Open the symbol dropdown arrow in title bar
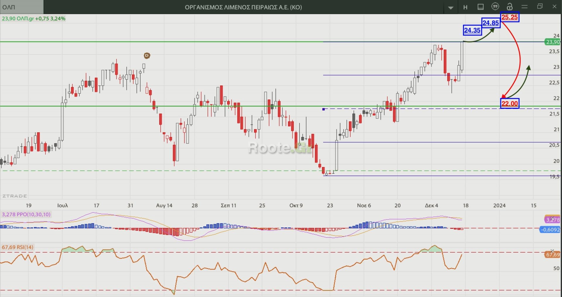The width and height of the screenshot is (562, 297). 450,7
